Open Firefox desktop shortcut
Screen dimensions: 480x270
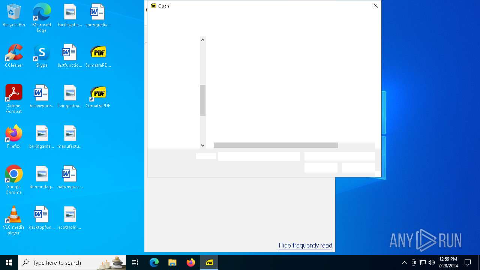pos(14,137)
